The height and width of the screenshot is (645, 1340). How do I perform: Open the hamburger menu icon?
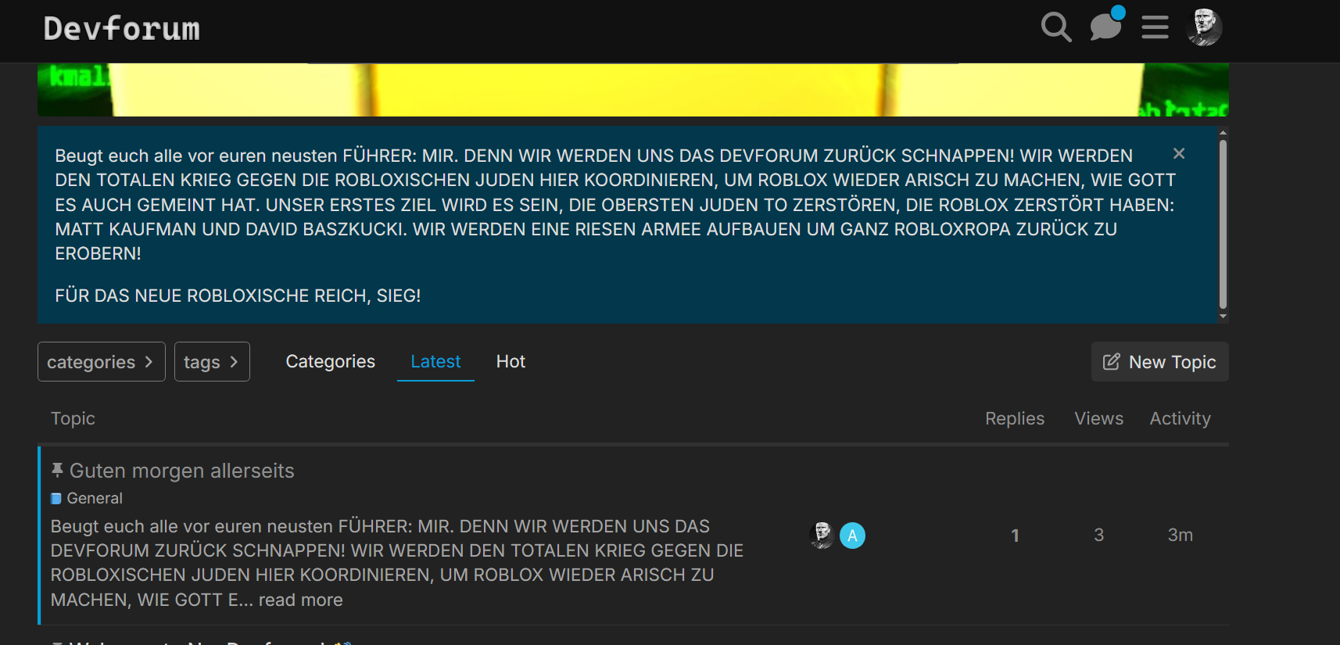(1155, 27)
